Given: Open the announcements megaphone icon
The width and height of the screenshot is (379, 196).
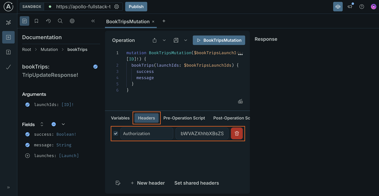Looking at the screenshot, I should point(350,7).
